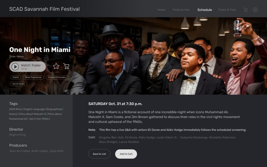Enable the Black Experience filter tag
Image resolution: width=267 pixels, height=167 pixels.
(x=33, y=77)
